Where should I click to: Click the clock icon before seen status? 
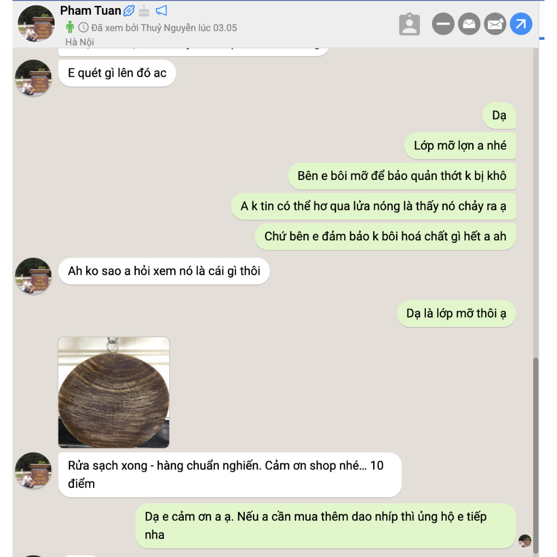click(x=83, y=27)
